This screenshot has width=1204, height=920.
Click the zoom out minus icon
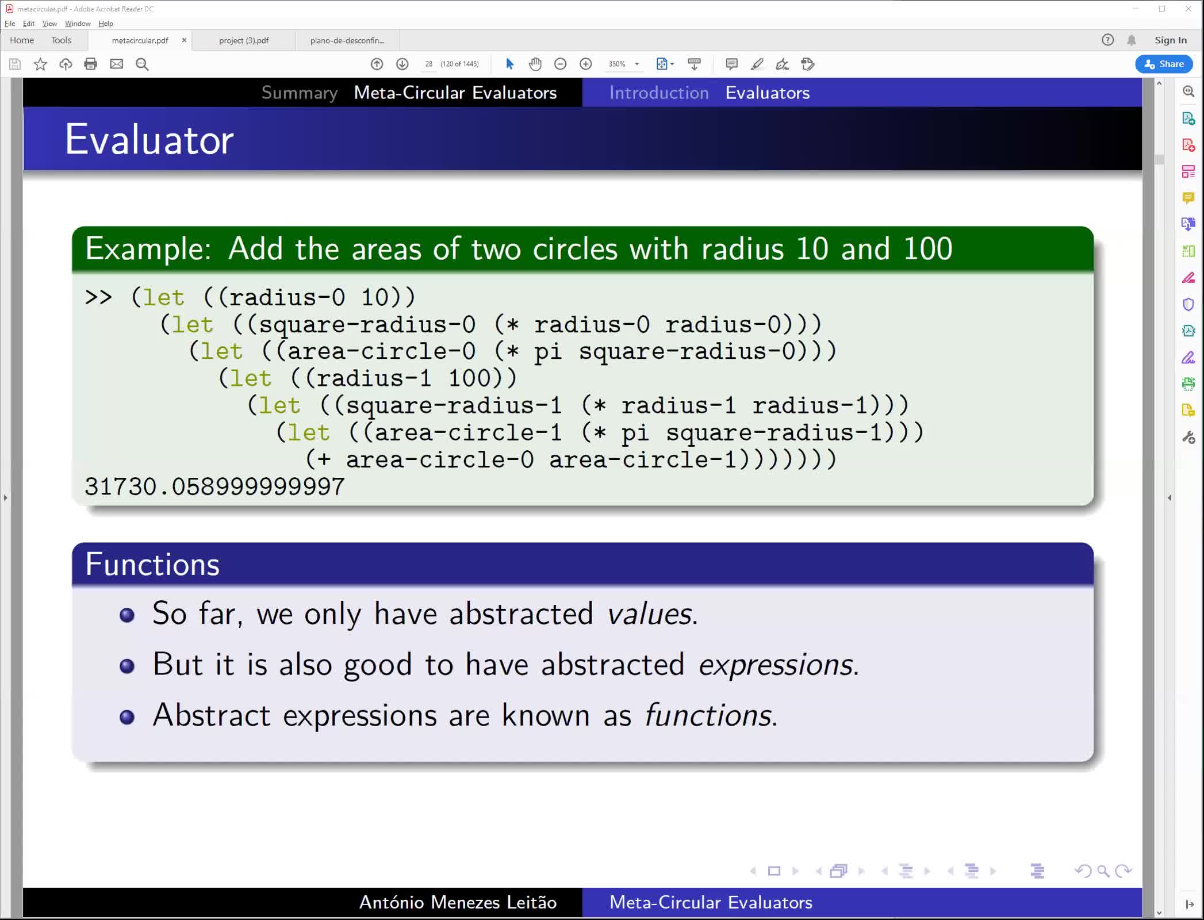click(561, 64)
